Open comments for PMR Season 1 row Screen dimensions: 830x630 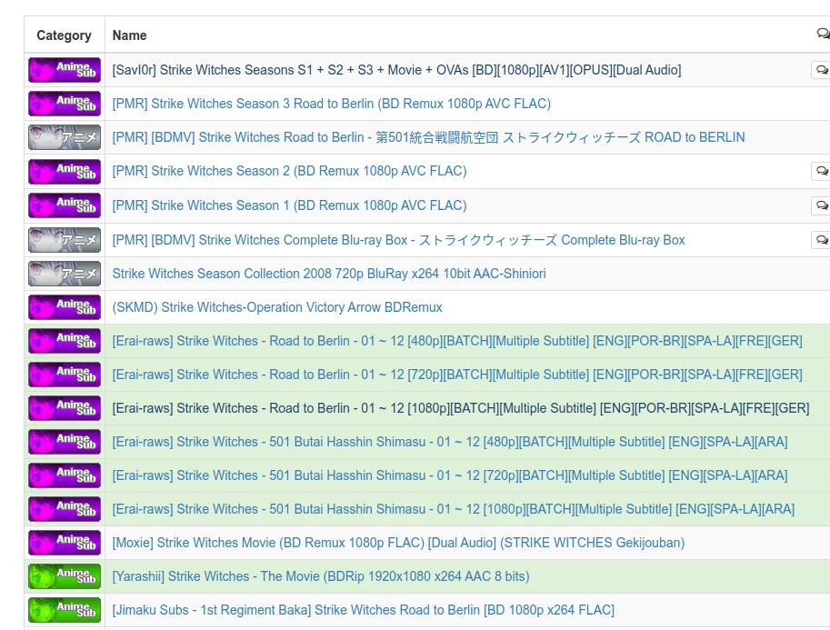tap(821, 205)
